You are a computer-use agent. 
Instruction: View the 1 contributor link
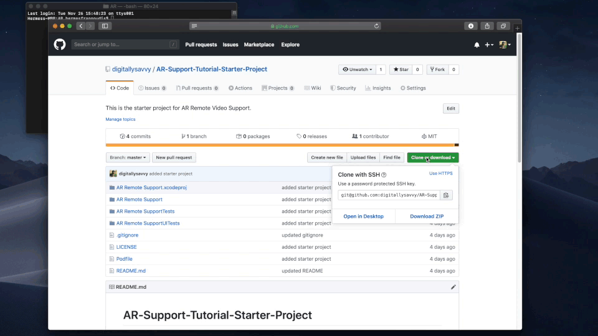click(370, 136)
